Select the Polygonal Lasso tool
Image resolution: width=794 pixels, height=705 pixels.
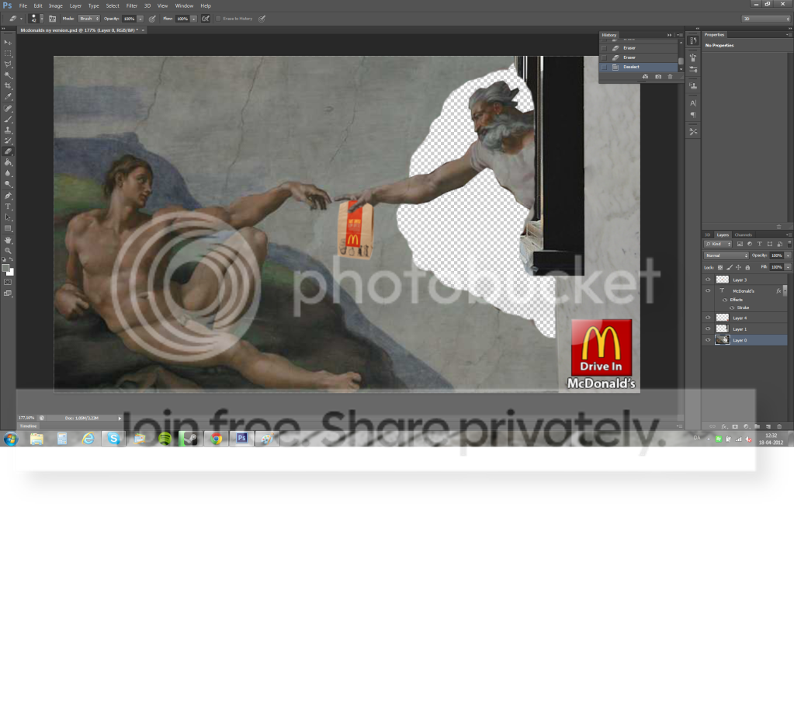pos(8,64)
